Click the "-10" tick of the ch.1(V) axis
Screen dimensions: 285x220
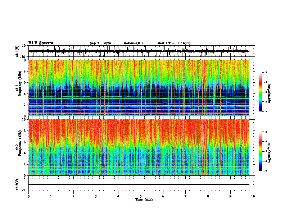[23, 57]
